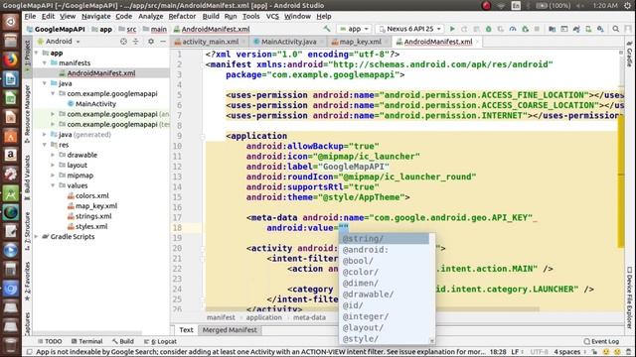Screen dimensions: 636x357
Task: Open strings.xml in project tree
Action: [93, 216]
